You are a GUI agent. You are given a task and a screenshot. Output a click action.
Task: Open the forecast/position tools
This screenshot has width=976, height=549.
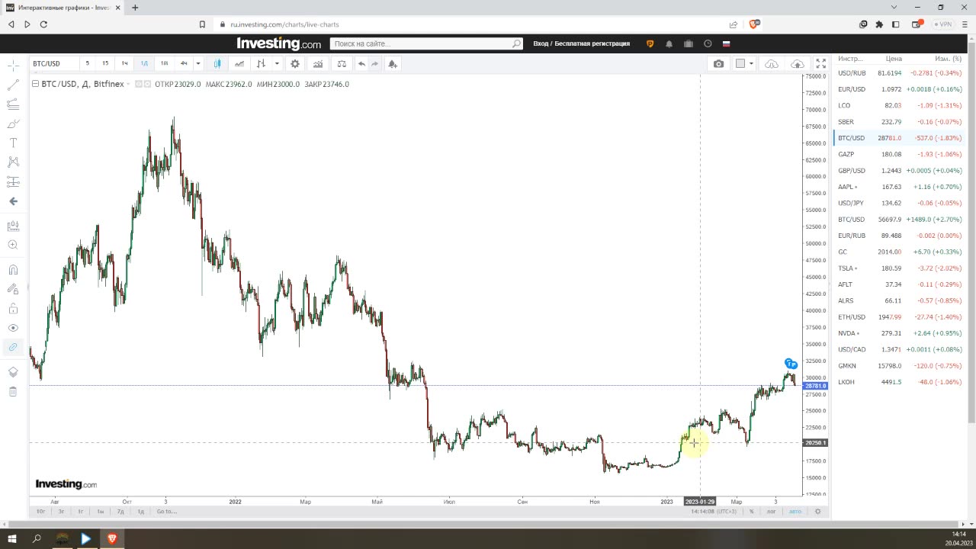pyautogui.click(x=13, y=181)
